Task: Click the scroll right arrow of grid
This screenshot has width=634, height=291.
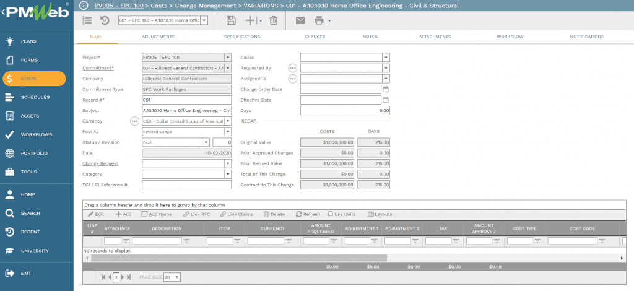Action: click(x=622, y=258)
